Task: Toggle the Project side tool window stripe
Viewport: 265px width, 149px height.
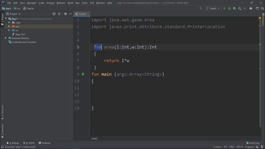Action: coord(2,19)
